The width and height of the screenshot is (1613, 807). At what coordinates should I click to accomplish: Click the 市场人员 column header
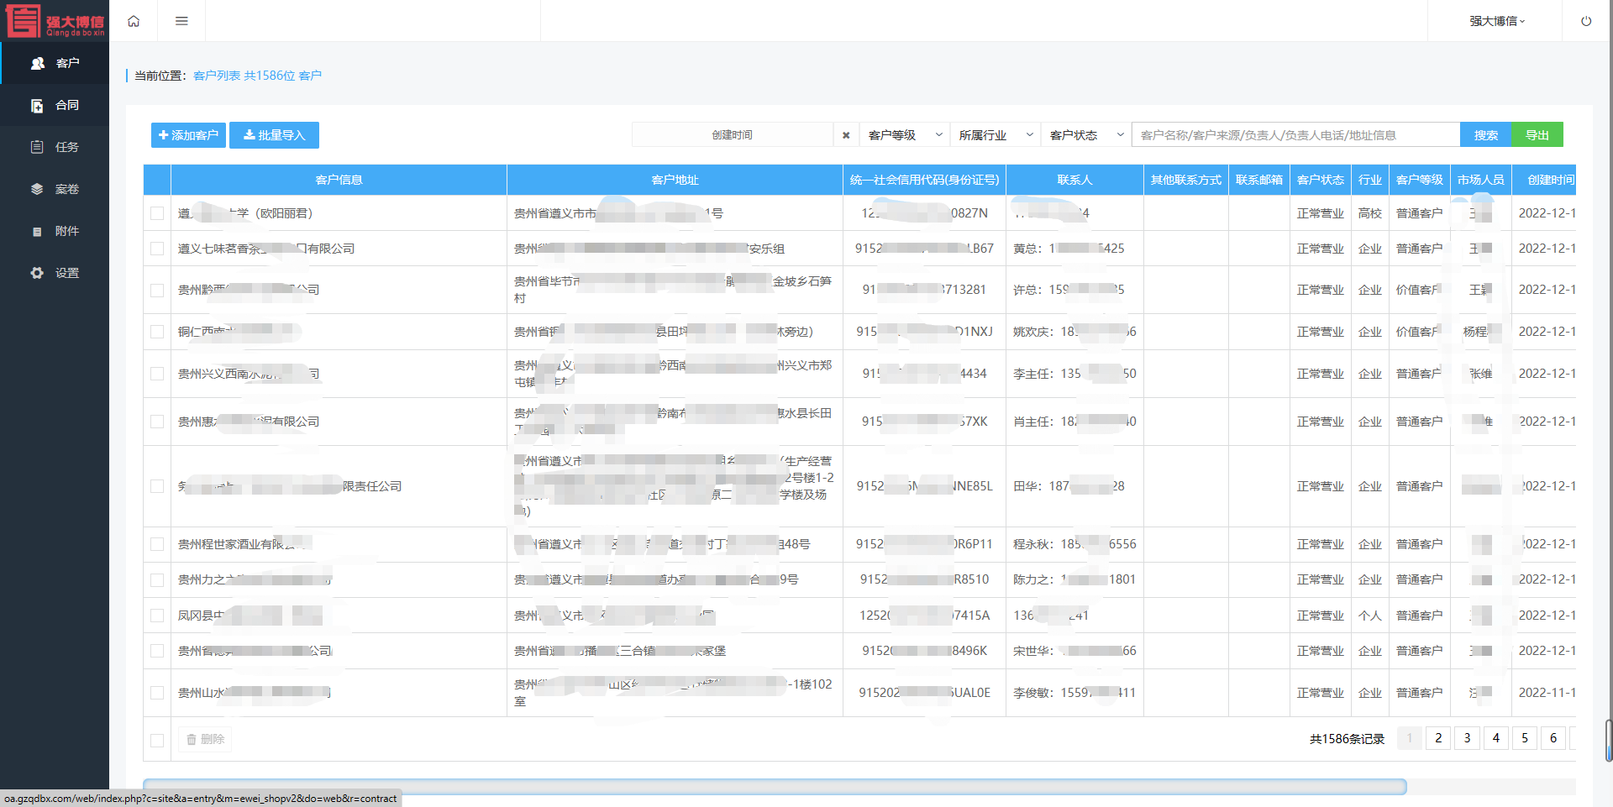(x=1480, y=180)
